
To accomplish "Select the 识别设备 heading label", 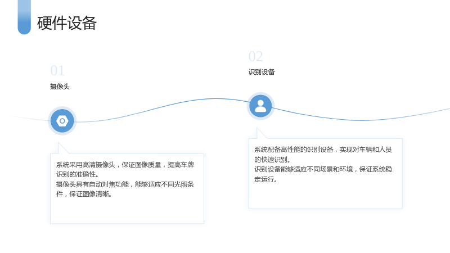I will pyautogui.click(x=262, y=72).
